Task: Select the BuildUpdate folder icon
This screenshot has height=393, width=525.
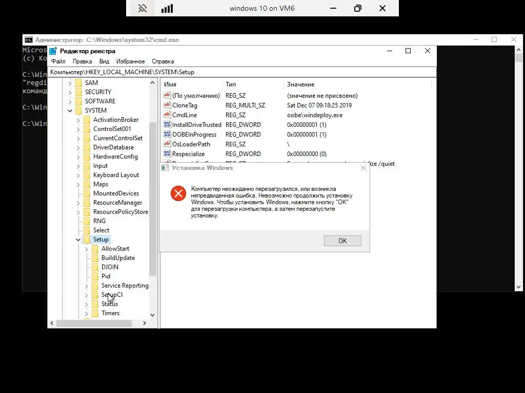Action: tap(95, 258)
